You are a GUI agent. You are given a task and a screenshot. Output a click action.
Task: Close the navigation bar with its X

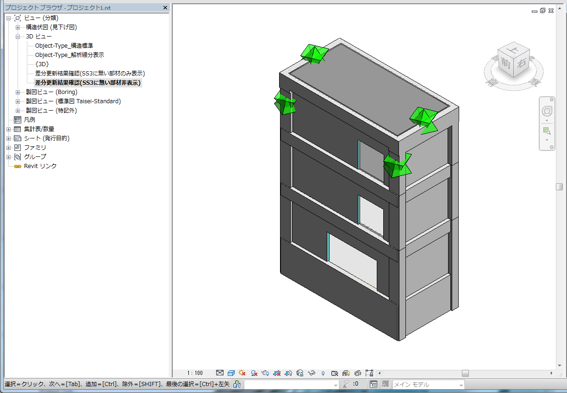point(552,99)
